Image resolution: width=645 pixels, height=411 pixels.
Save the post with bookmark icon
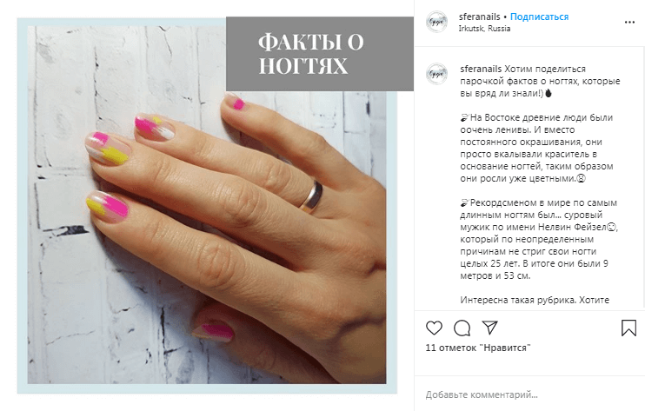[628, 328]
